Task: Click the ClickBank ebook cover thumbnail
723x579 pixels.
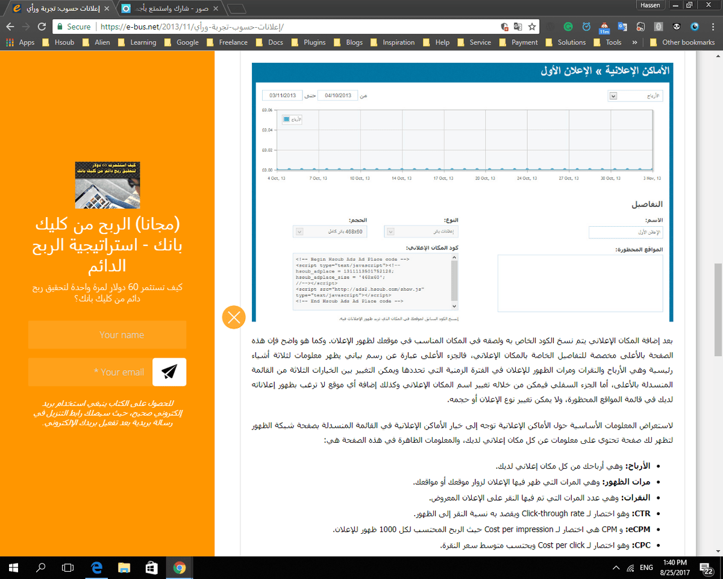Action: point(107,185)
